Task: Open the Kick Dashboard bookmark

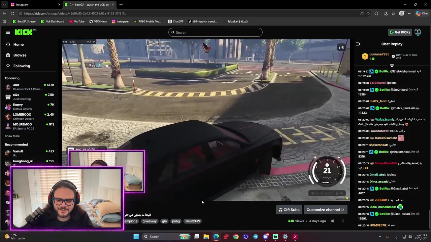Action: (52, 22)
